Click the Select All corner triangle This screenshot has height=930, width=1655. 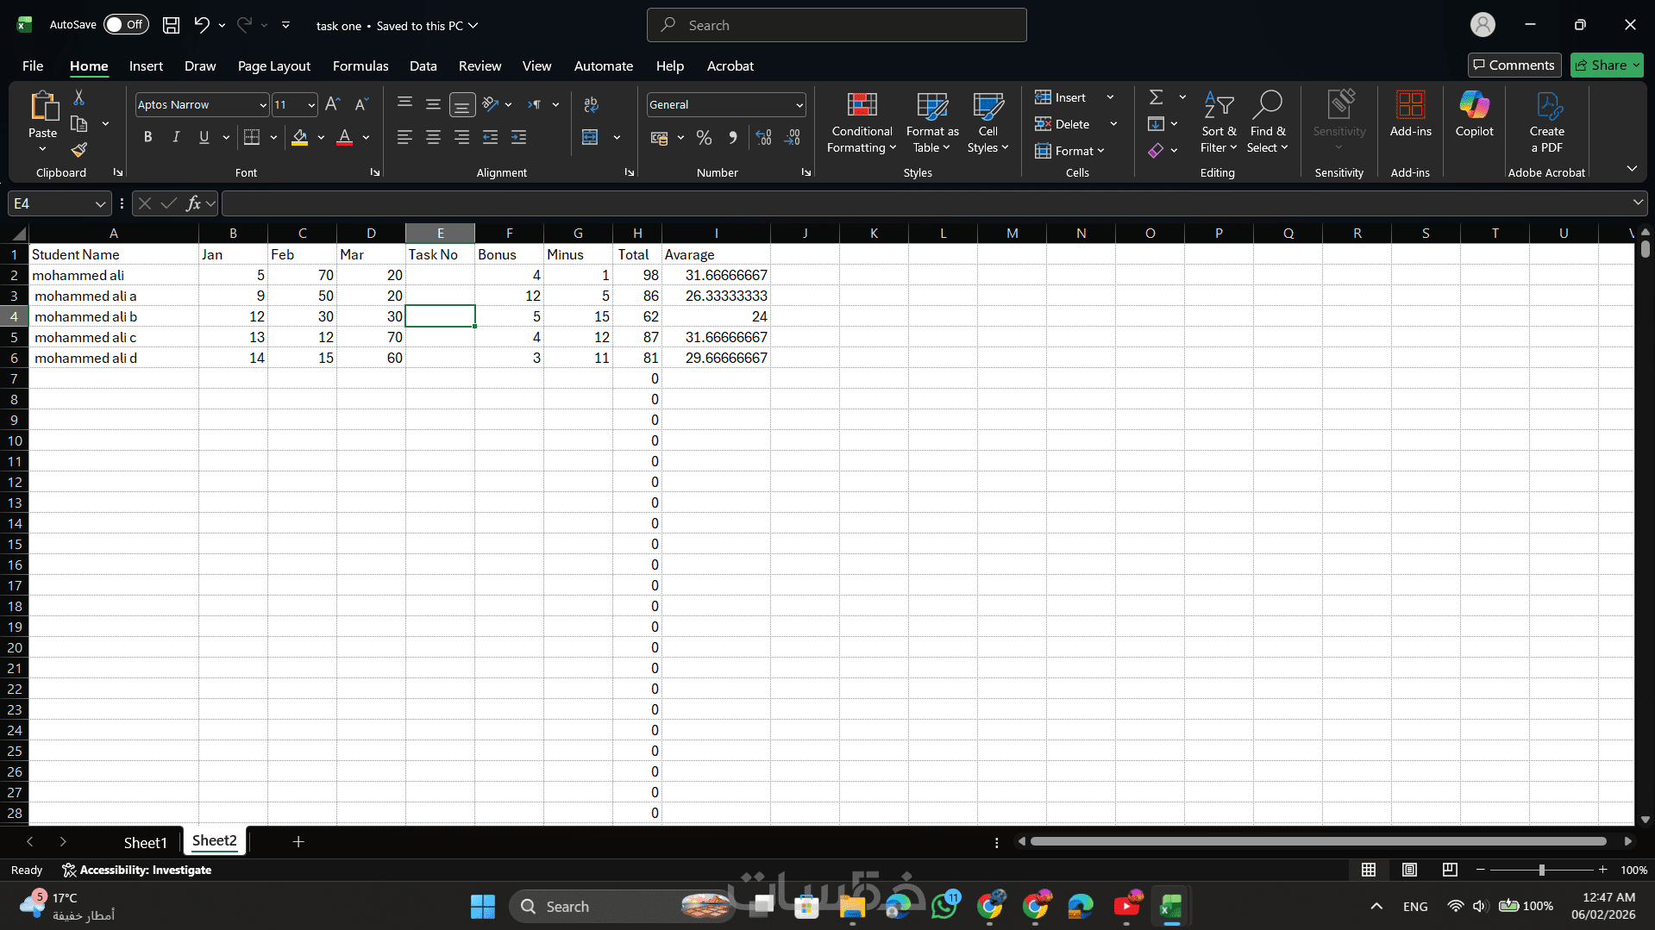pyautogui.click(x=18, y=234)
